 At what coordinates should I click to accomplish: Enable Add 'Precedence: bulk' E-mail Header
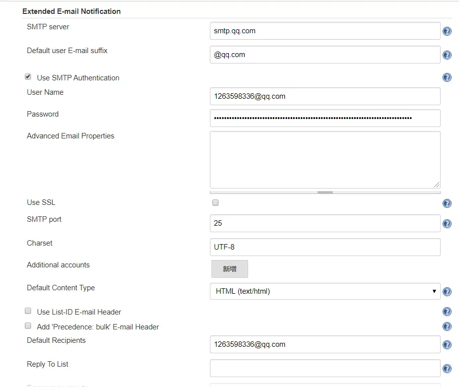tap(28, 326)
